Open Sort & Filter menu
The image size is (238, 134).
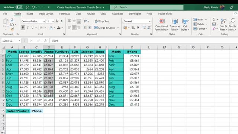pos(223,25)
